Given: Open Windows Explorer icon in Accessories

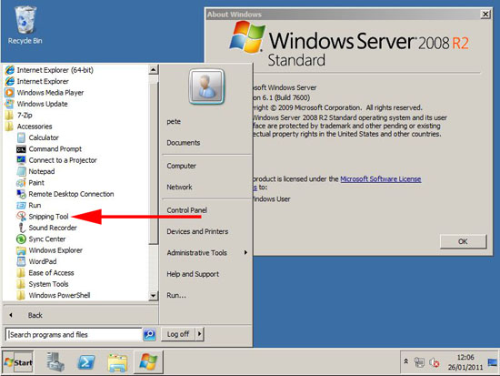Looking at the screenshot, I should (22, 250).
